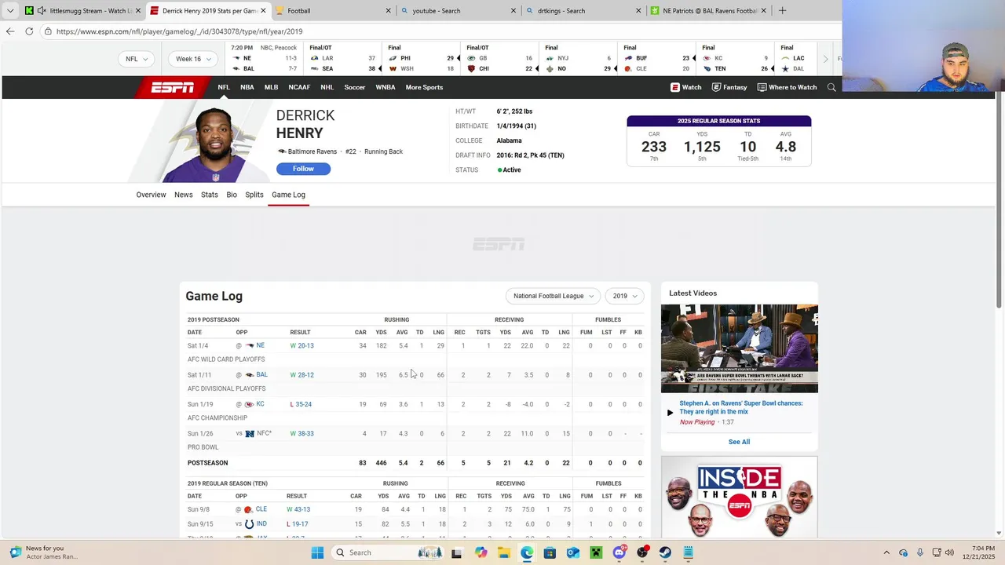The height and width of the screenshot is (565, 1005).
Task: Open Windows Start menu
Action: (317, 552)
